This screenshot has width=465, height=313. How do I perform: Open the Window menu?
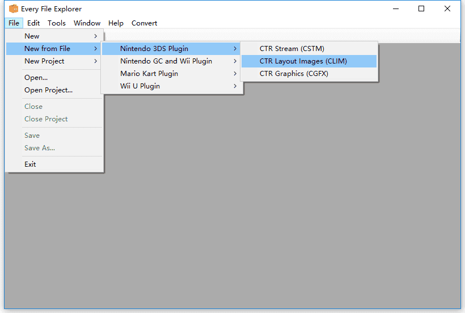coord(87,23)
